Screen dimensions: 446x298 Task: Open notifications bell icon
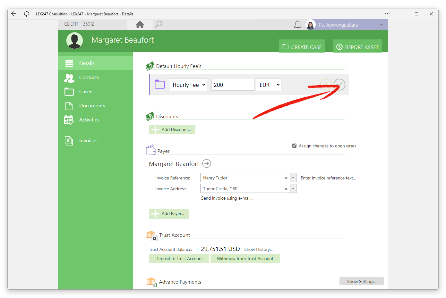tap(298, 25)
